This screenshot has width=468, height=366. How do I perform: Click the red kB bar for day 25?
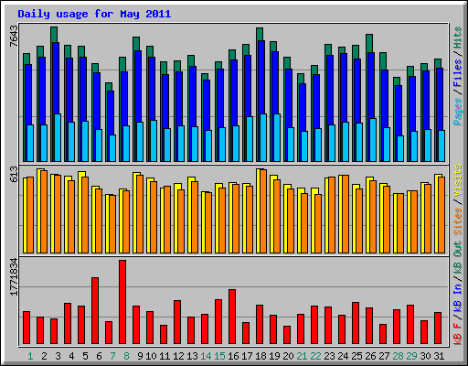point(356,323)
